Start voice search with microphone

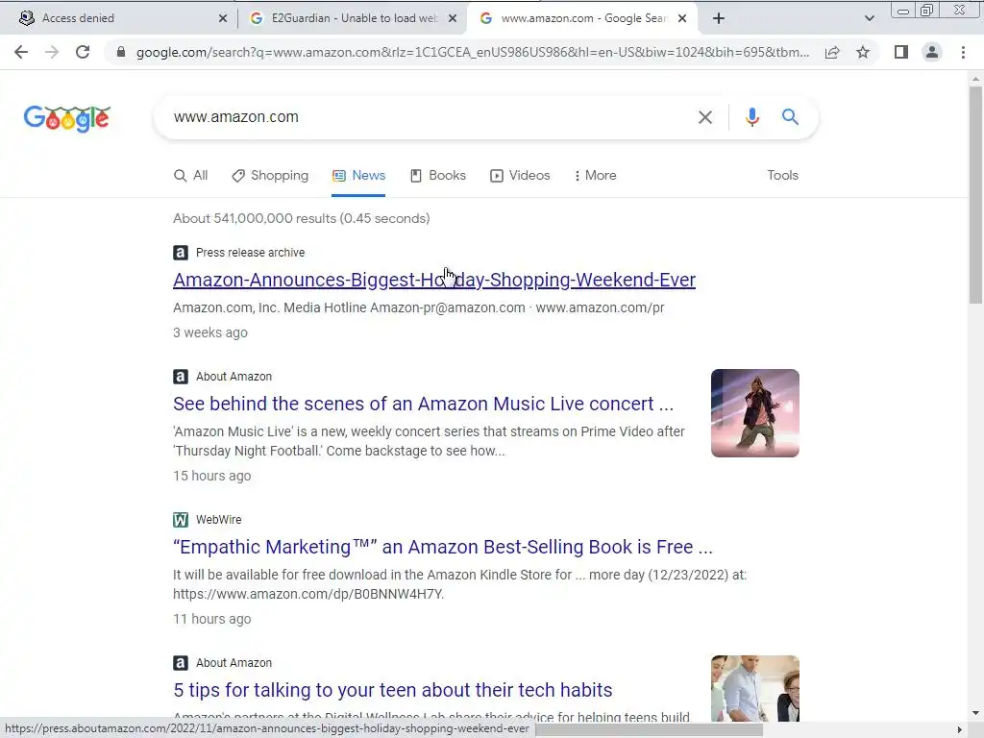coord(751,117)
